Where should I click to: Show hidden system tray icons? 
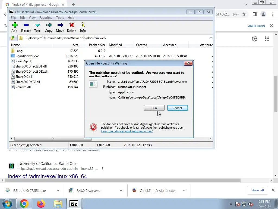point(231,204)
